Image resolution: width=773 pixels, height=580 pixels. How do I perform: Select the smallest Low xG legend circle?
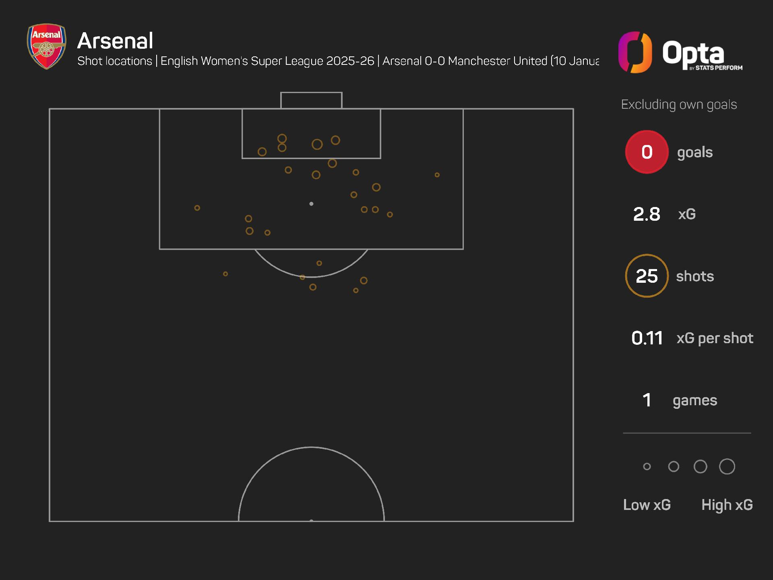pyautogui.click(x=647, y=466)
